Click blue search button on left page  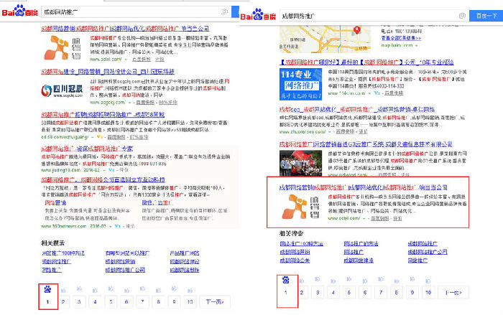[235, 12]
